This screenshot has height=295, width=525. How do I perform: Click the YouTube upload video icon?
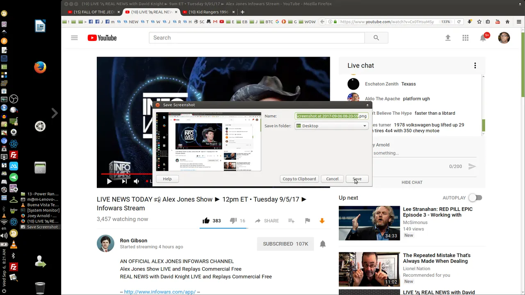click(x=448, y=38)
